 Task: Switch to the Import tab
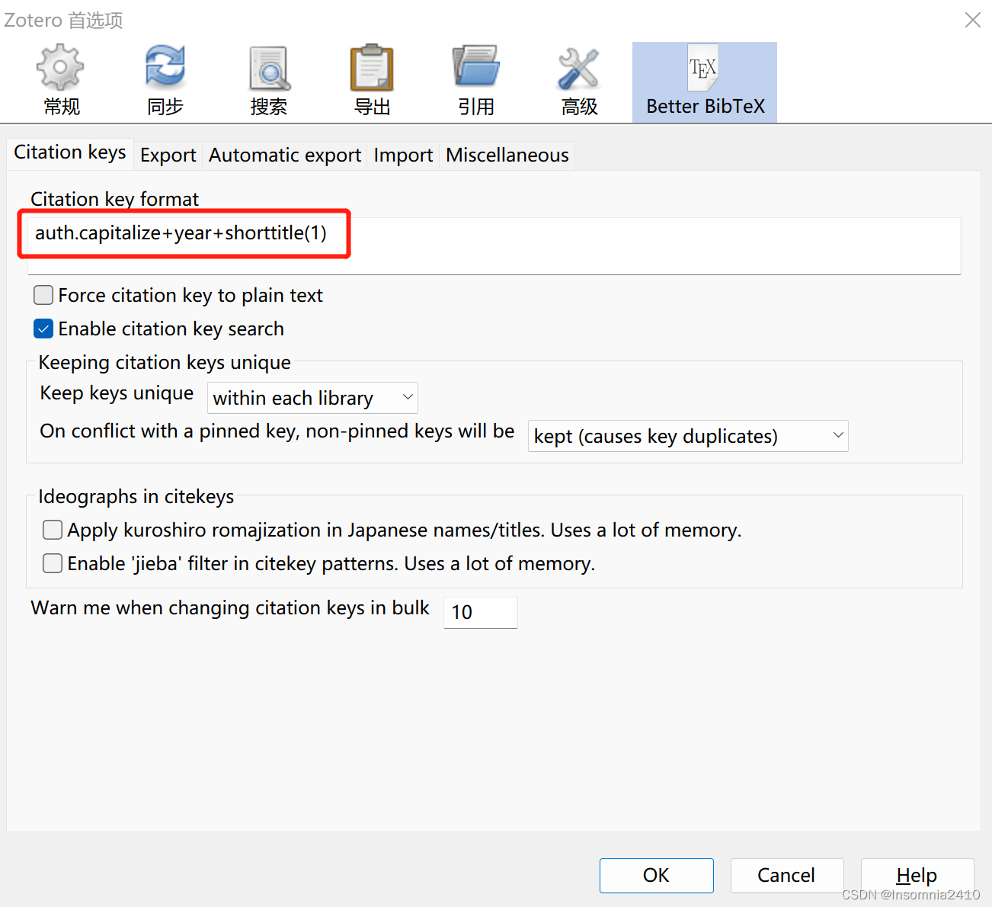click(403, 155)
